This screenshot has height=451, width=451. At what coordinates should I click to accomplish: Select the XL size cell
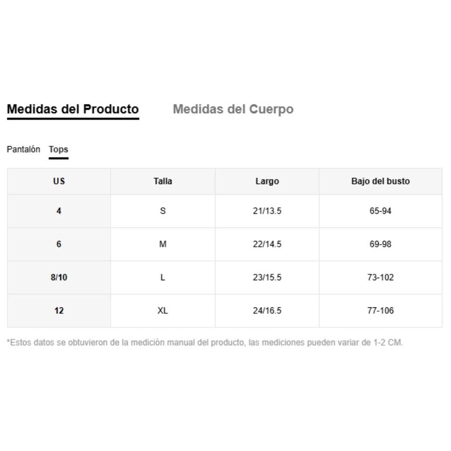[x=163, y=311]
